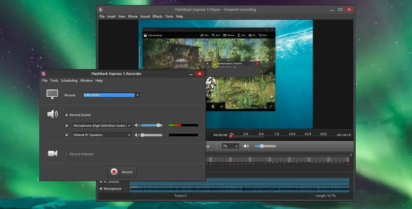412x209 pixels.
Task: Open the Movie menu in Player
Action: (133, 16)
